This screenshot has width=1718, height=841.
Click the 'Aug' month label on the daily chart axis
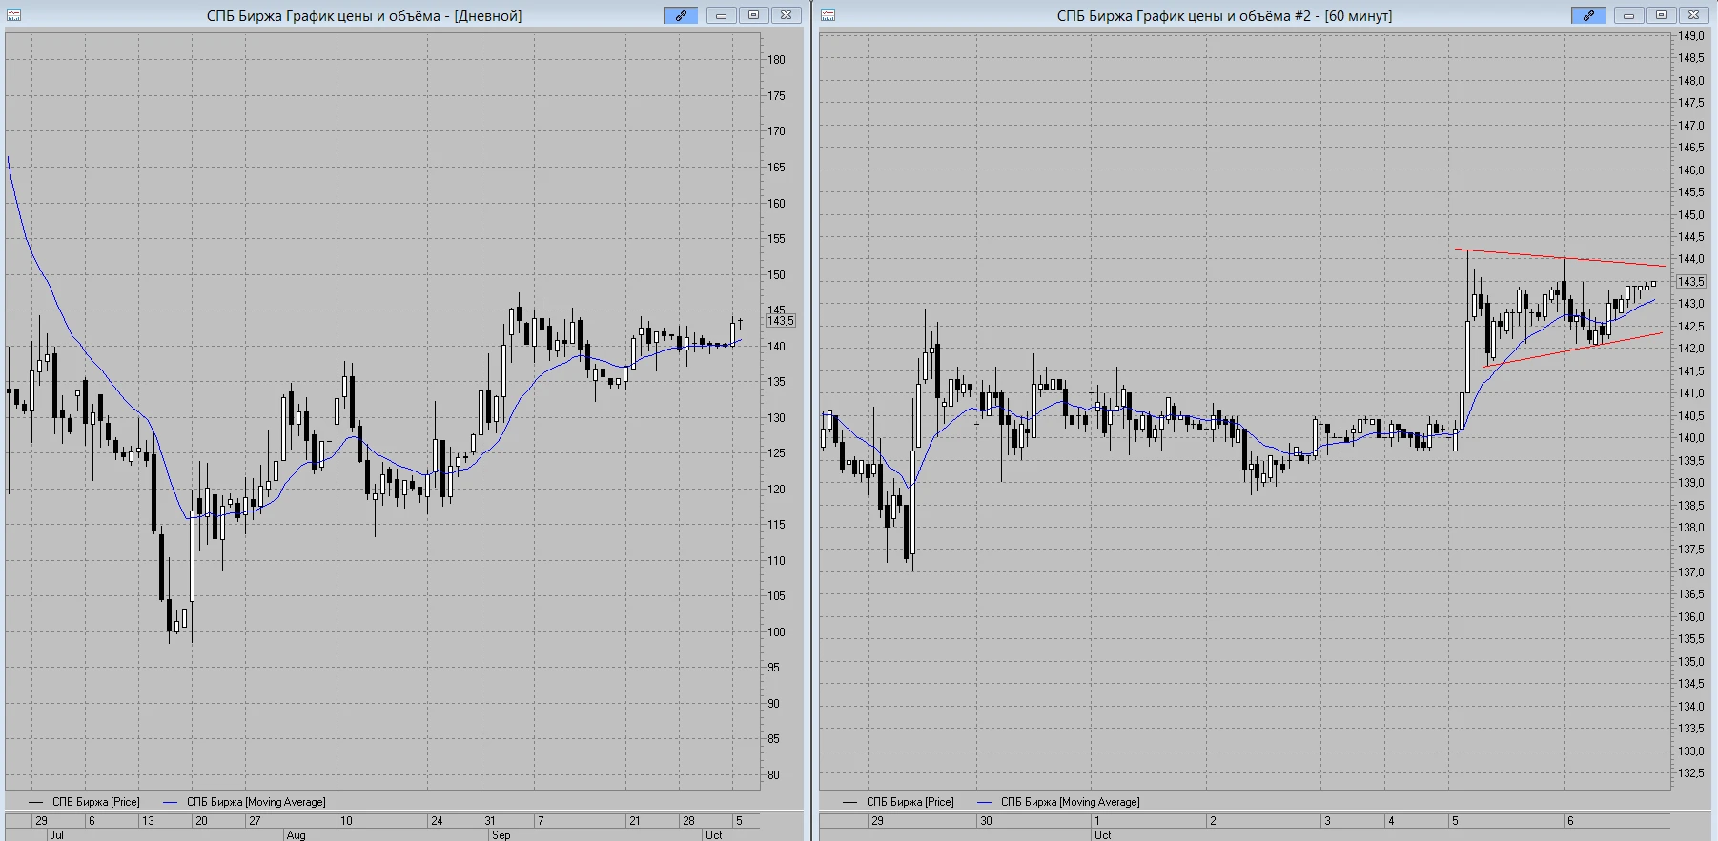[x=296, y=835]
